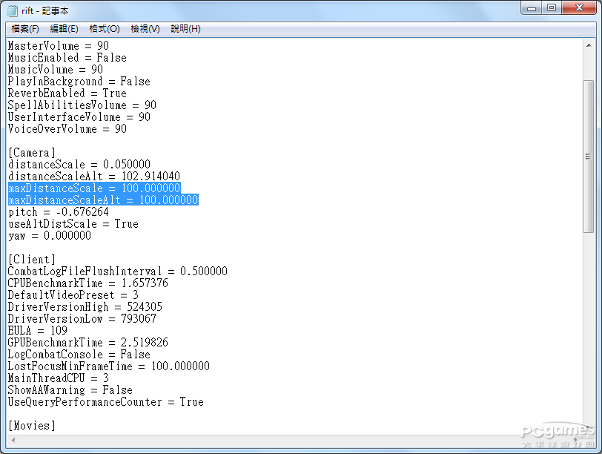
Task: Minimize the rift Notepad window
Action: click(x=532, y=8)
